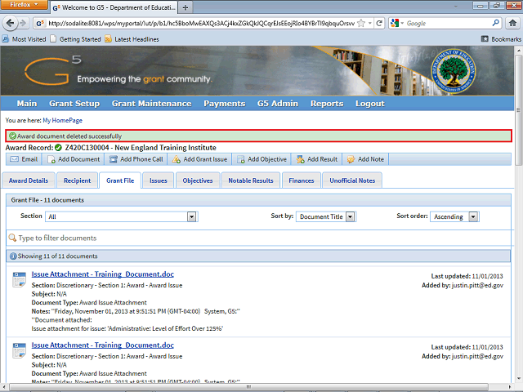Click the Email envelope toolbar button
The width and height of the screenshot is (523, 392).
click(x=24, y=159)
